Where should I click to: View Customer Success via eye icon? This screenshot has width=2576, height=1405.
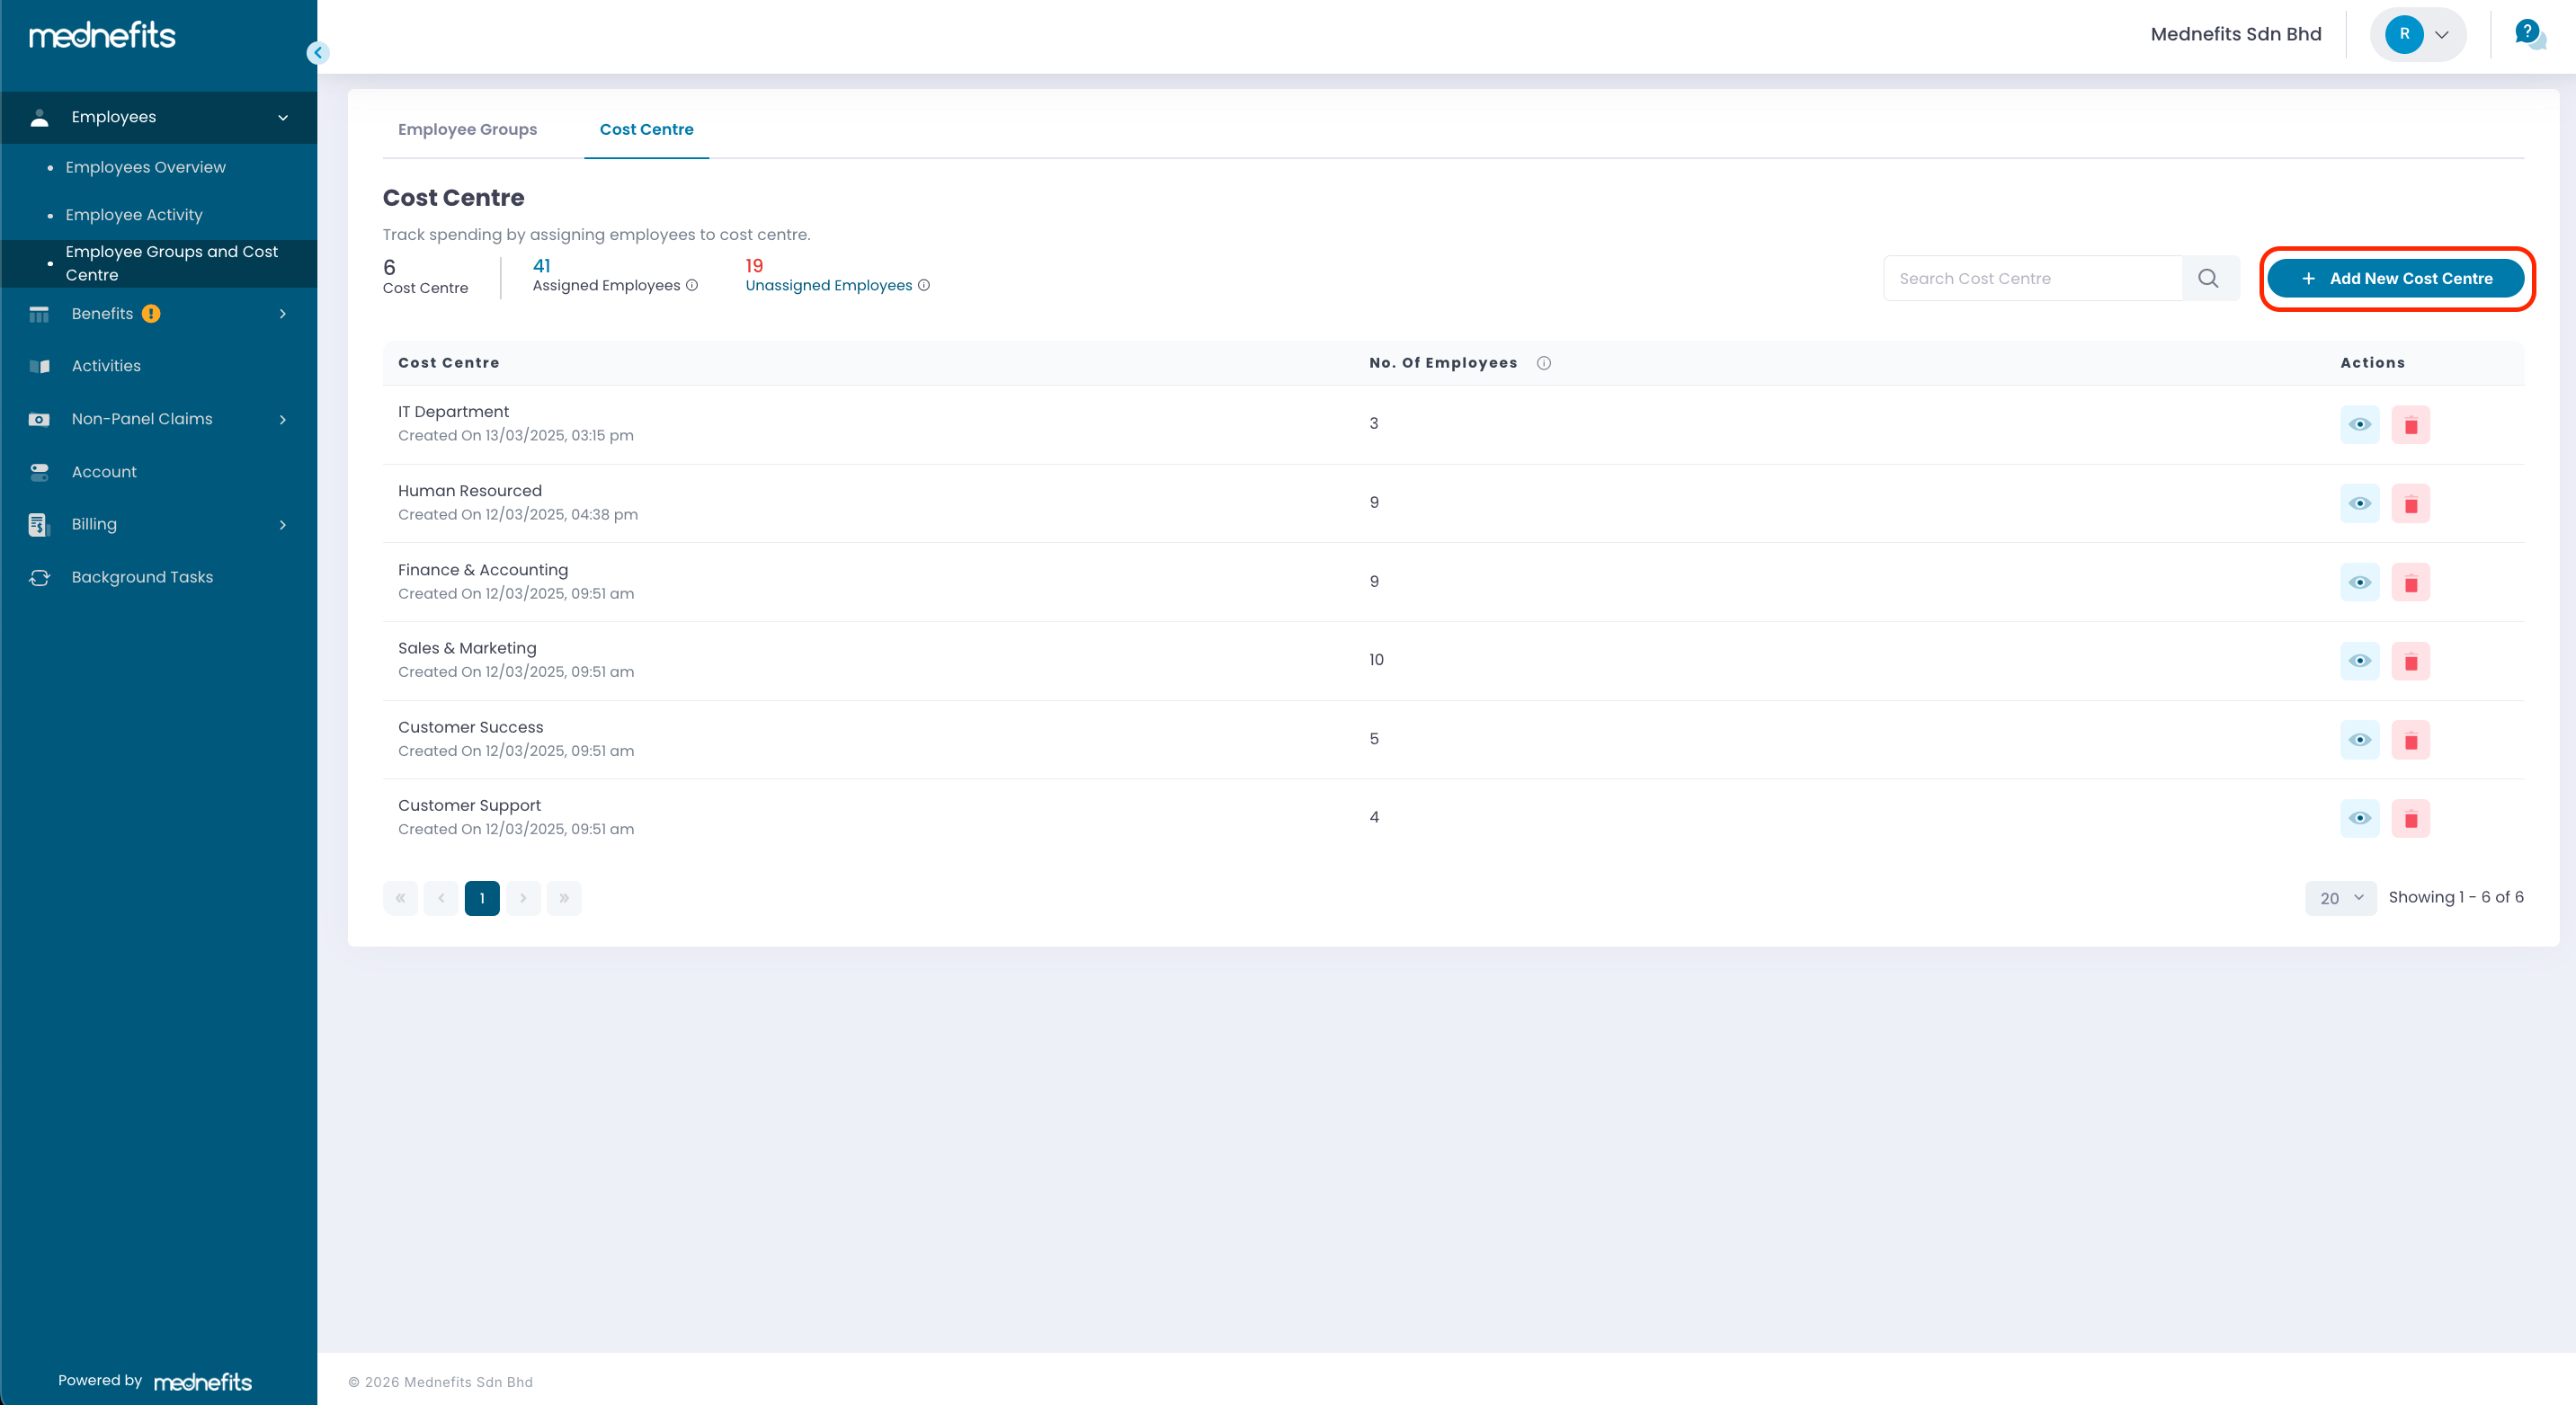[x=2359, y=740]
